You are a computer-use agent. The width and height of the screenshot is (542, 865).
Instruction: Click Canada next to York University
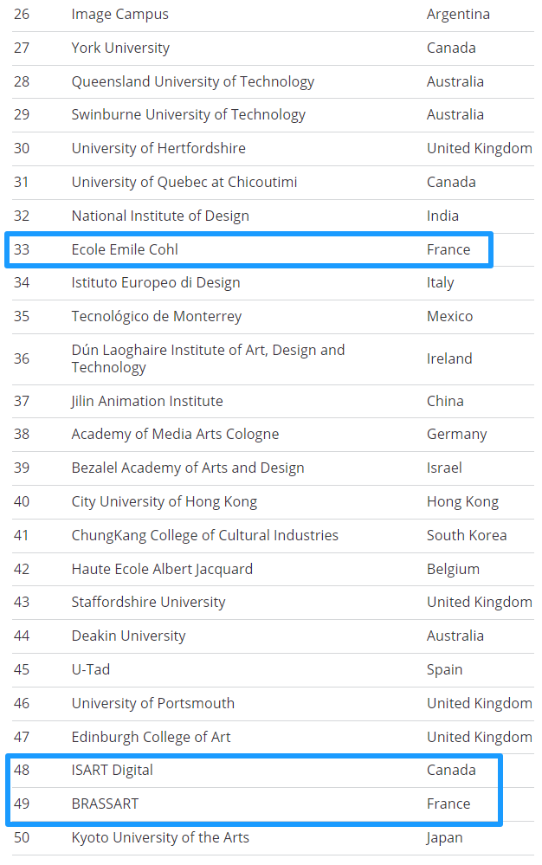pos(451,48)
